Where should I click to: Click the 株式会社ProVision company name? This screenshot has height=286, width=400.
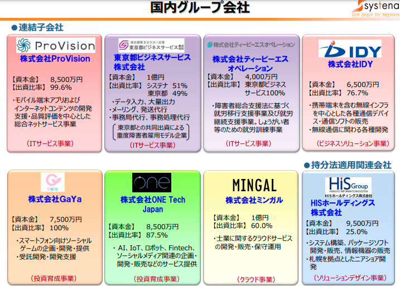[55, 59]
